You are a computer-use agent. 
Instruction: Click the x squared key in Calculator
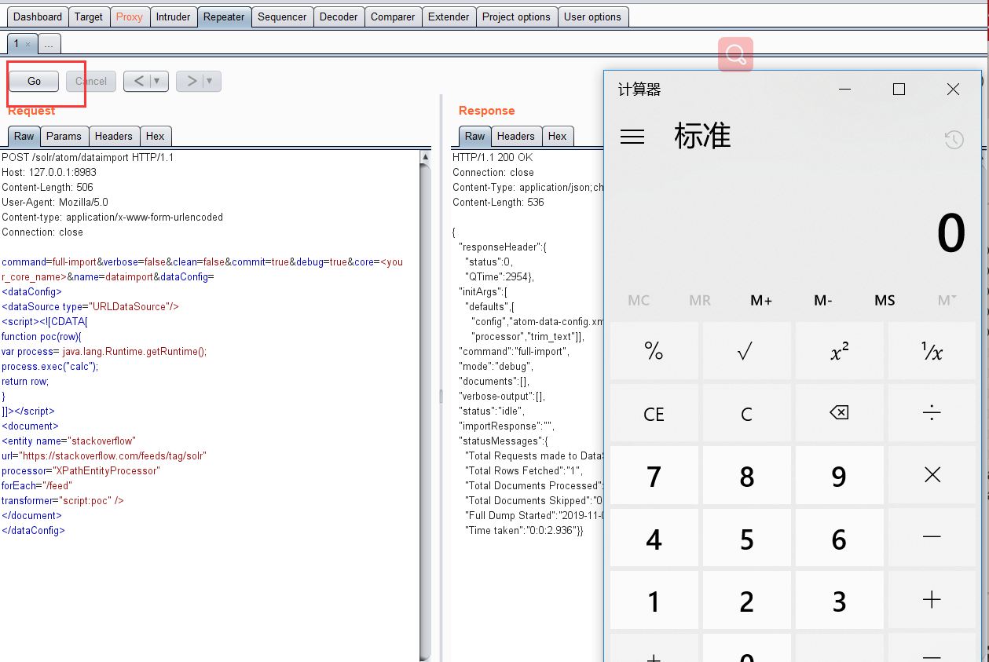[x=839, y=351]
